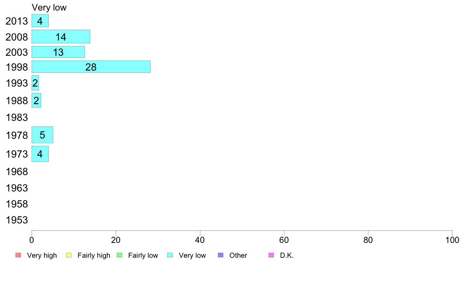This screenshot has width=463, height=287.
Task: Click the Fairly low legend text
Action: [143, 255]
